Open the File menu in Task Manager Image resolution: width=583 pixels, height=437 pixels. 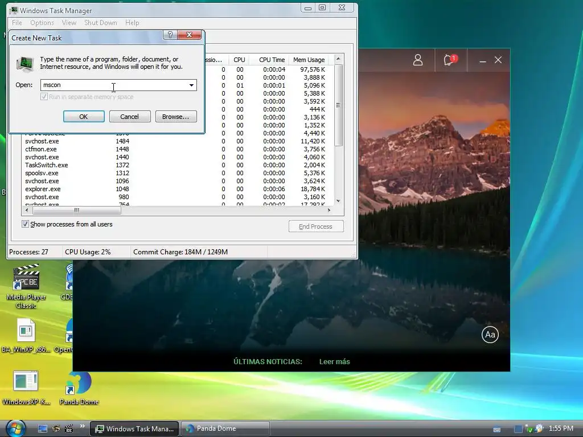coord(17,23)
